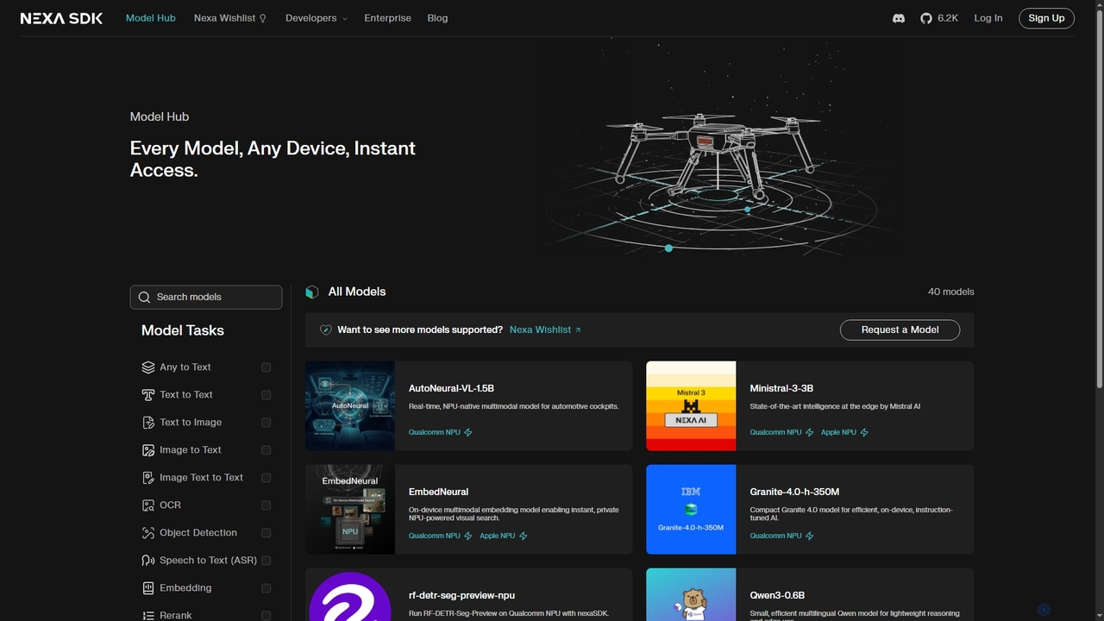Click the lightbulb icon beside Nexa Wishlist
This screenshot has width=1104, height=621.
coord(263,18)
